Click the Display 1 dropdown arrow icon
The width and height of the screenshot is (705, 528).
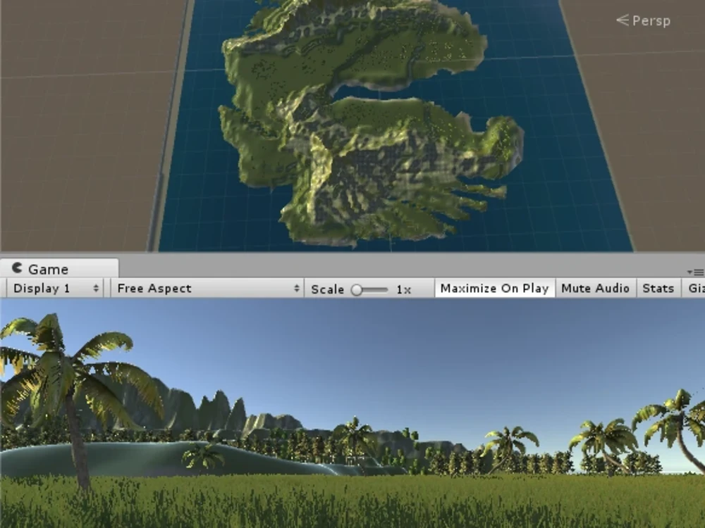point(97,288)
